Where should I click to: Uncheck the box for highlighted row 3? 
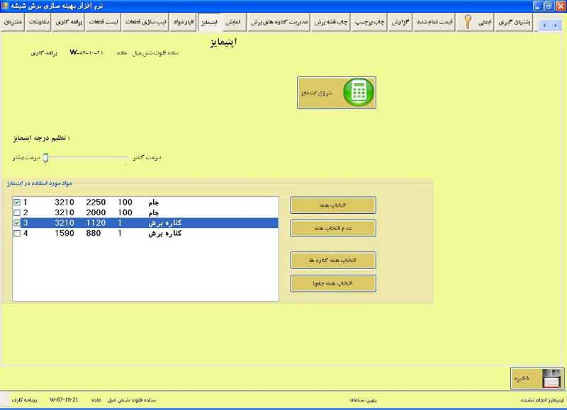point(16,223)
